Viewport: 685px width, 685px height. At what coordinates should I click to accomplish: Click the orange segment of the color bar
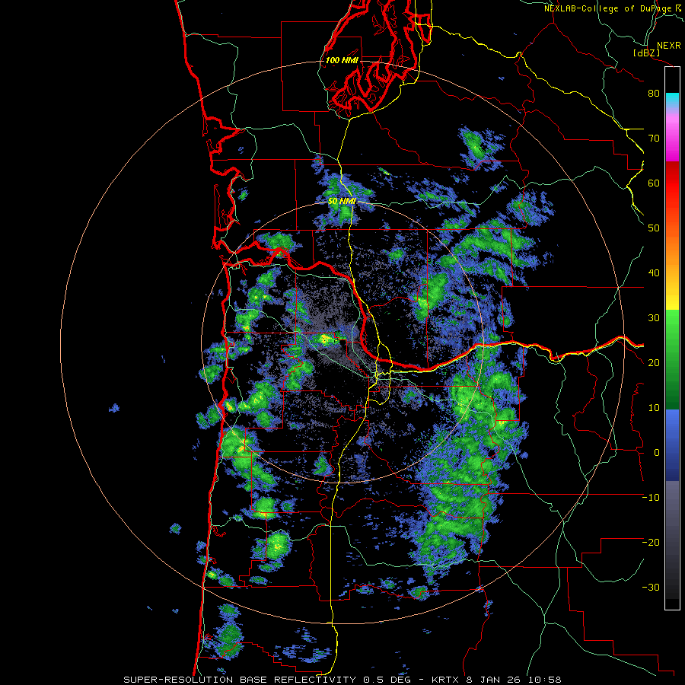(x=672, y=251)
